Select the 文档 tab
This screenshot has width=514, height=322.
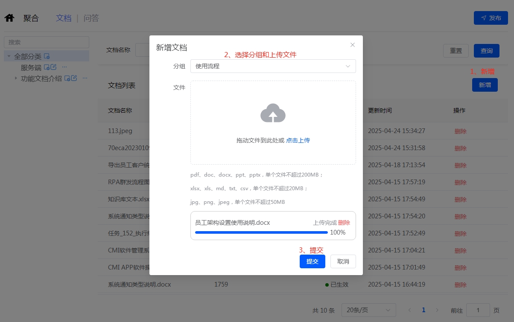tap(63, 18)
